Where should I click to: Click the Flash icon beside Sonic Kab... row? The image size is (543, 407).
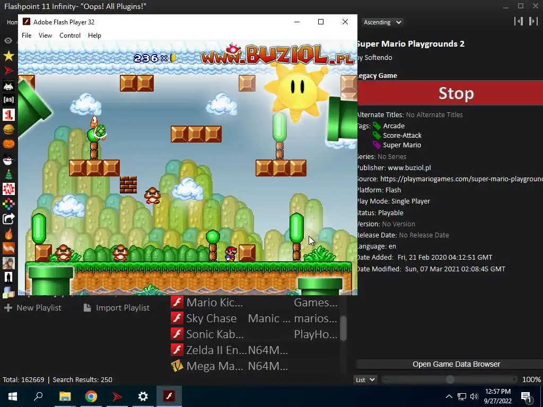click(177, 334)
